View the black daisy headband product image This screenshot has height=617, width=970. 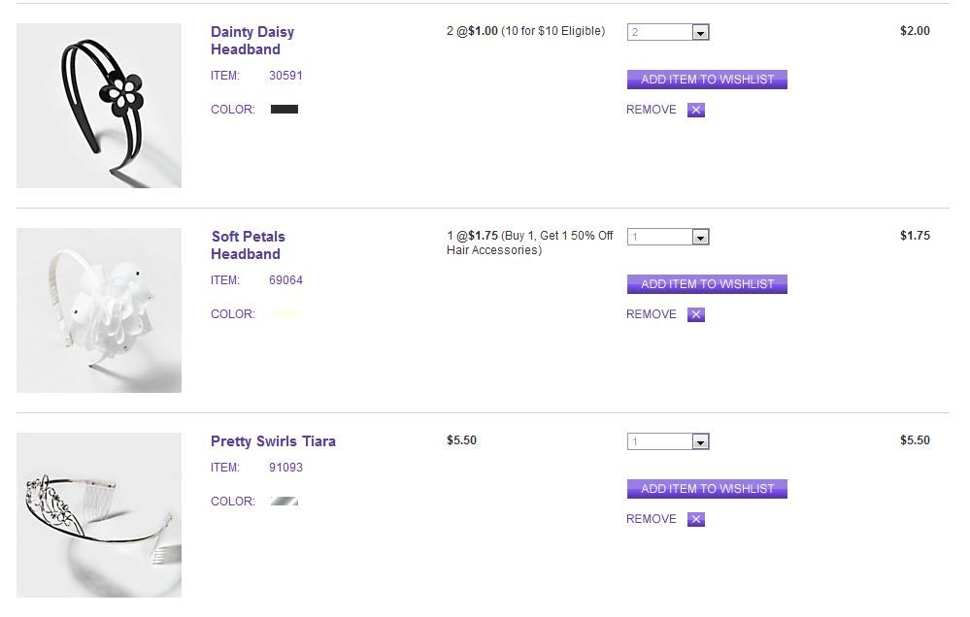(99, 106)
